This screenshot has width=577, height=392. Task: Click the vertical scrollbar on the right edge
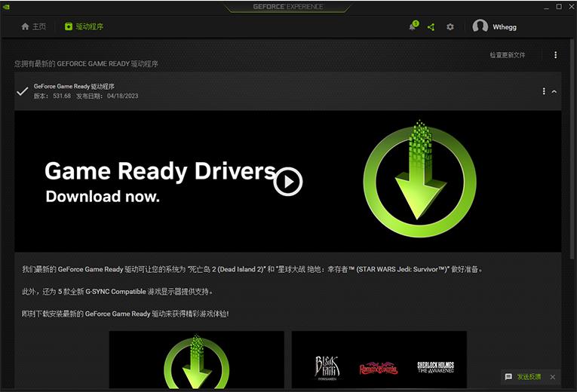point(572,149)
